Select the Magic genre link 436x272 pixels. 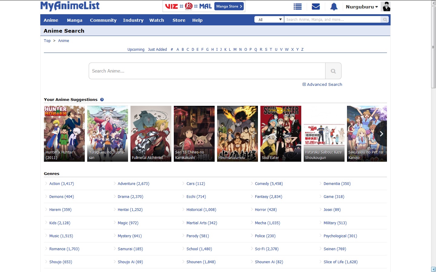tap(128, 223)
